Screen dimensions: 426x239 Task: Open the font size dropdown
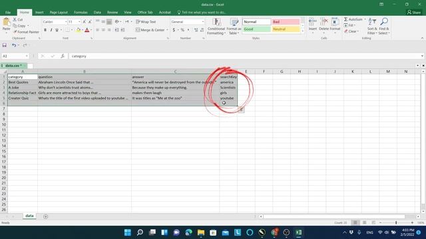pos(79,22)
